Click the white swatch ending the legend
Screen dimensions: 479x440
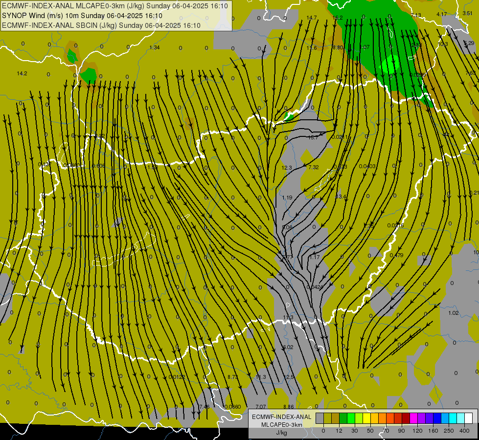pyautogui.click(x=469, y=418)
